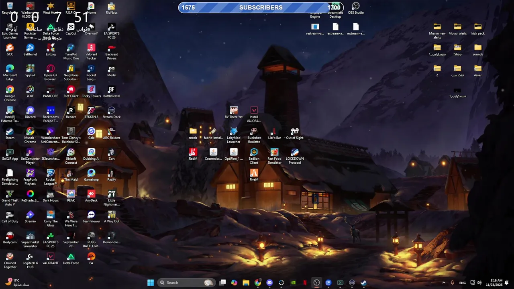Open the Windows Start menu
Screen dimensions: 514x289
151,283
